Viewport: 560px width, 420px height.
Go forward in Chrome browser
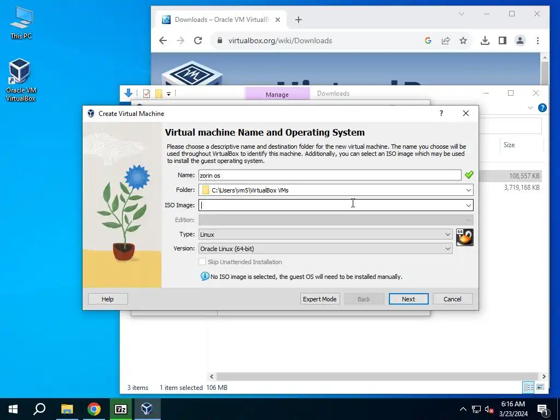(x=180, y=40)
